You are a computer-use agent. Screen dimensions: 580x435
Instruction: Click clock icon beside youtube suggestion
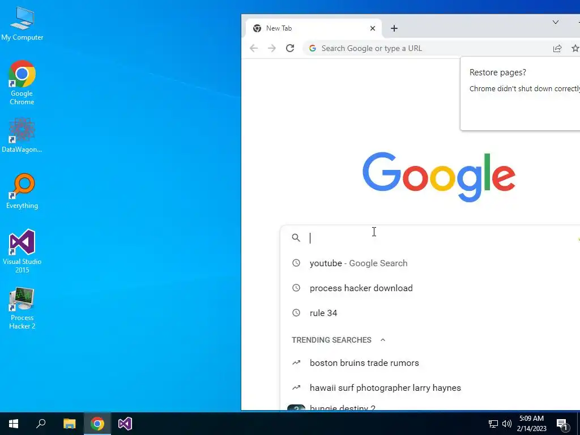[296, 263]
